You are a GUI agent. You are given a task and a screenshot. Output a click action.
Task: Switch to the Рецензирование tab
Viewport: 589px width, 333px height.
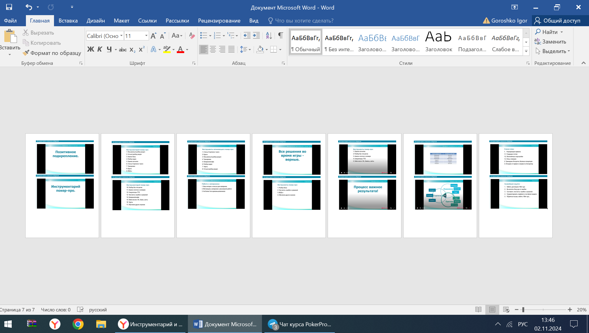click(219, 21)
